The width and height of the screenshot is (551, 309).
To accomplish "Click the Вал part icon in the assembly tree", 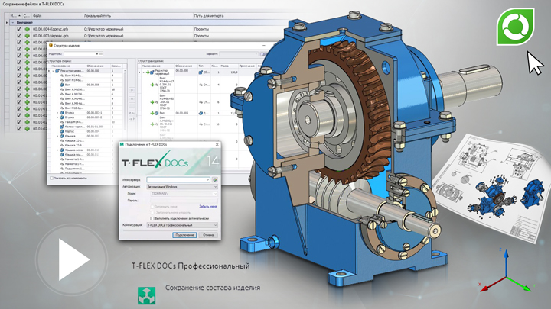I will [x=61, y=85].
